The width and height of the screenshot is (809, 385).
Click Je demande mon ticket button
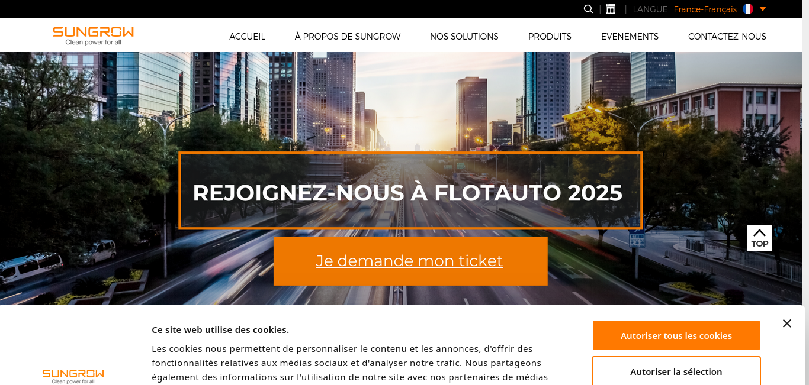(x=410, y=261)
